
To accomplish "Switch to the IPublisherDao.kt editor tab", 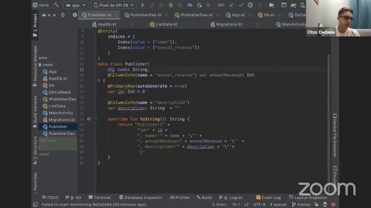I will [x=197, y=15].
